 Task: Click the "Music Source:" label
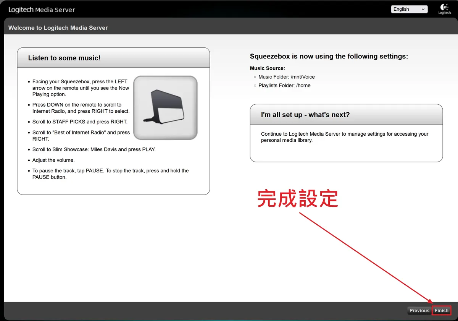[x=268, y=68]
